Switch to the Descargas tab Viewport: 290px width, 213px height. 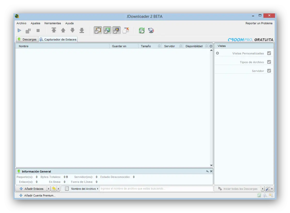[x=27, y=39]
